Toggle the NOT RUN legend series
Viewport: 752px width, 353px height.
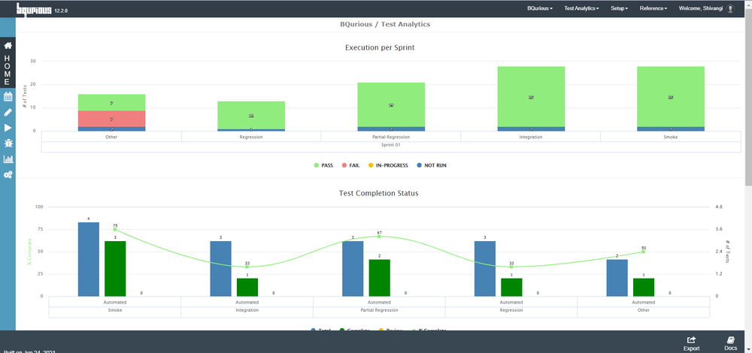(432, 165)
